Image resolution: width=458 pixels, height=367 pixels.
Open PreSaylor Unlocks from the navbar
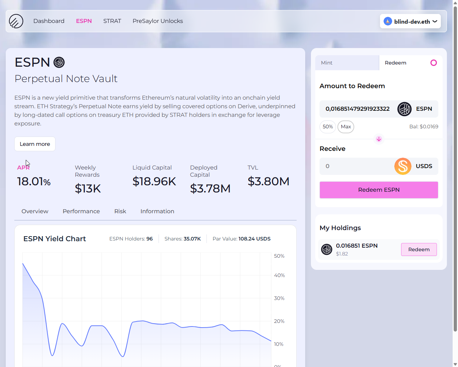tap(157, 21)
